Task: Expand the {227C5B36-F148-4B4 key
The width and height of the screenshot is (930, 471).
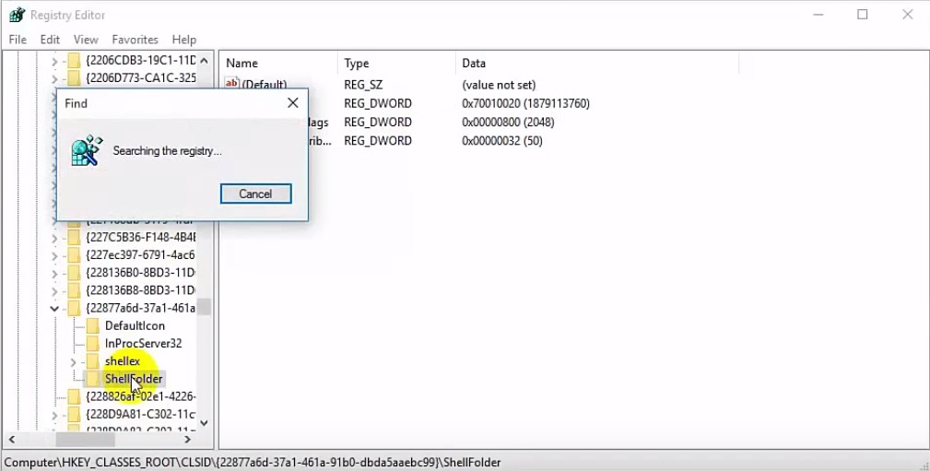Action: click(54, 238)
